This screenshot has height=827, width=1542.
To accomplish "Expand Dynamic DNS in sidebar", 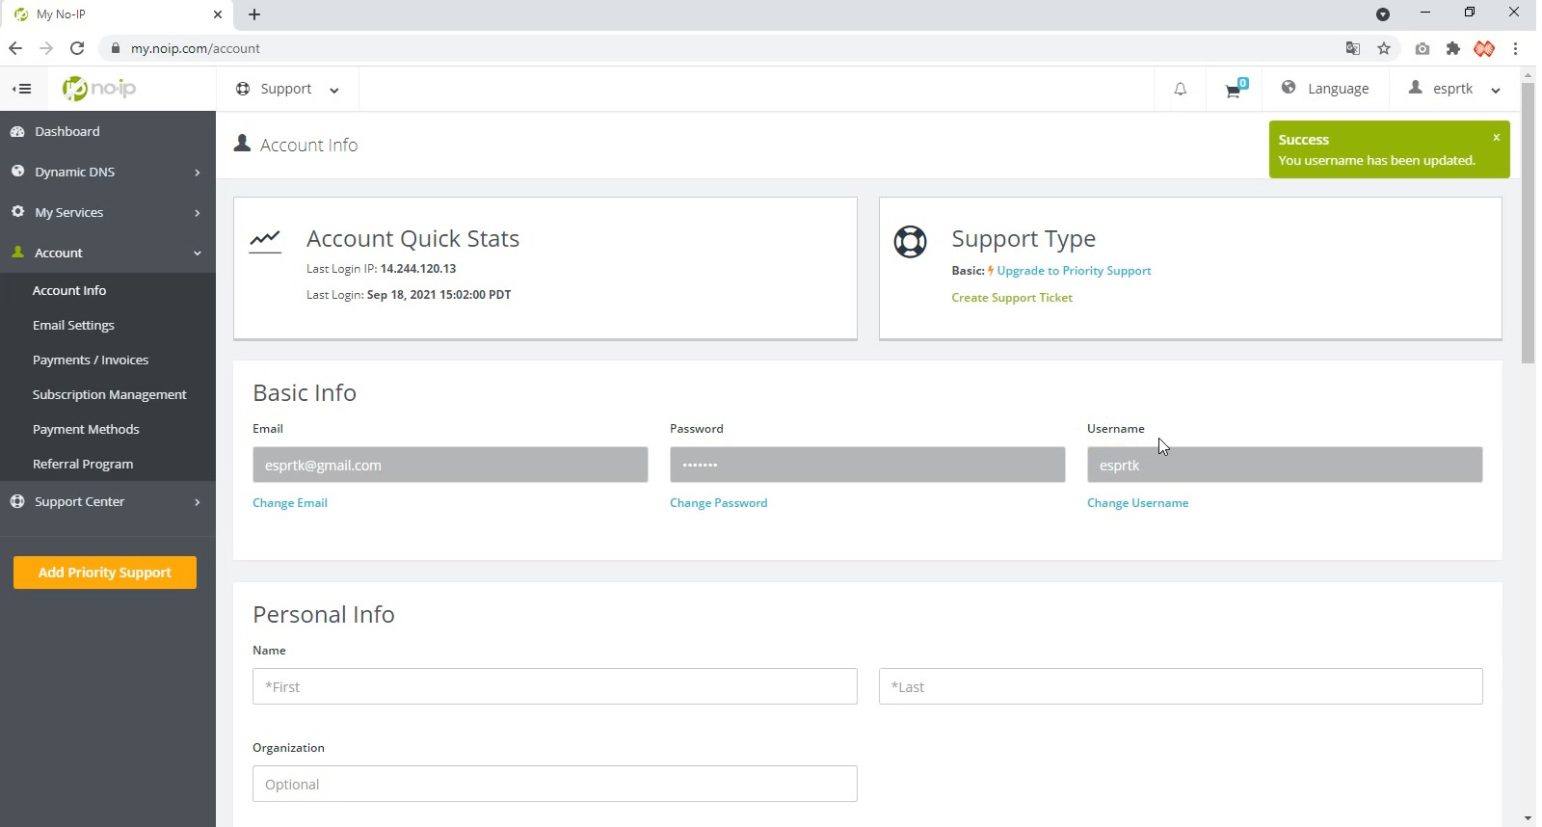I will coord(107,172).
